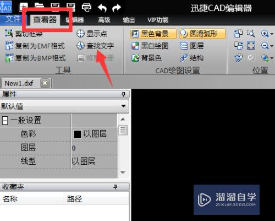Click the 名称 column header
This screenshot has width=275, height=221.
(32, 199)
